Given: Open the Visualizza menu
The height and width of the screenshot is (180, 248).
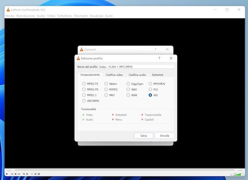Looking at the screenshot, I should pos(96,16).
